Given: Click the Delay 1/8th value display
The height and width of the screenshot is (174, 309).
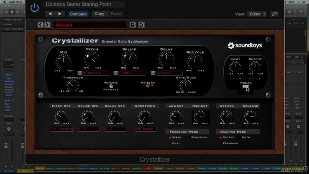Looking at the screenshot, I should pos(169,73).
